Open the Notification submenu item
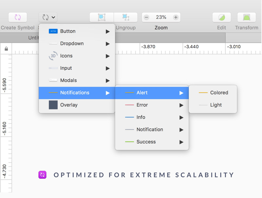The width and height of the screenshot is (262, 198). tap(152, 129)
